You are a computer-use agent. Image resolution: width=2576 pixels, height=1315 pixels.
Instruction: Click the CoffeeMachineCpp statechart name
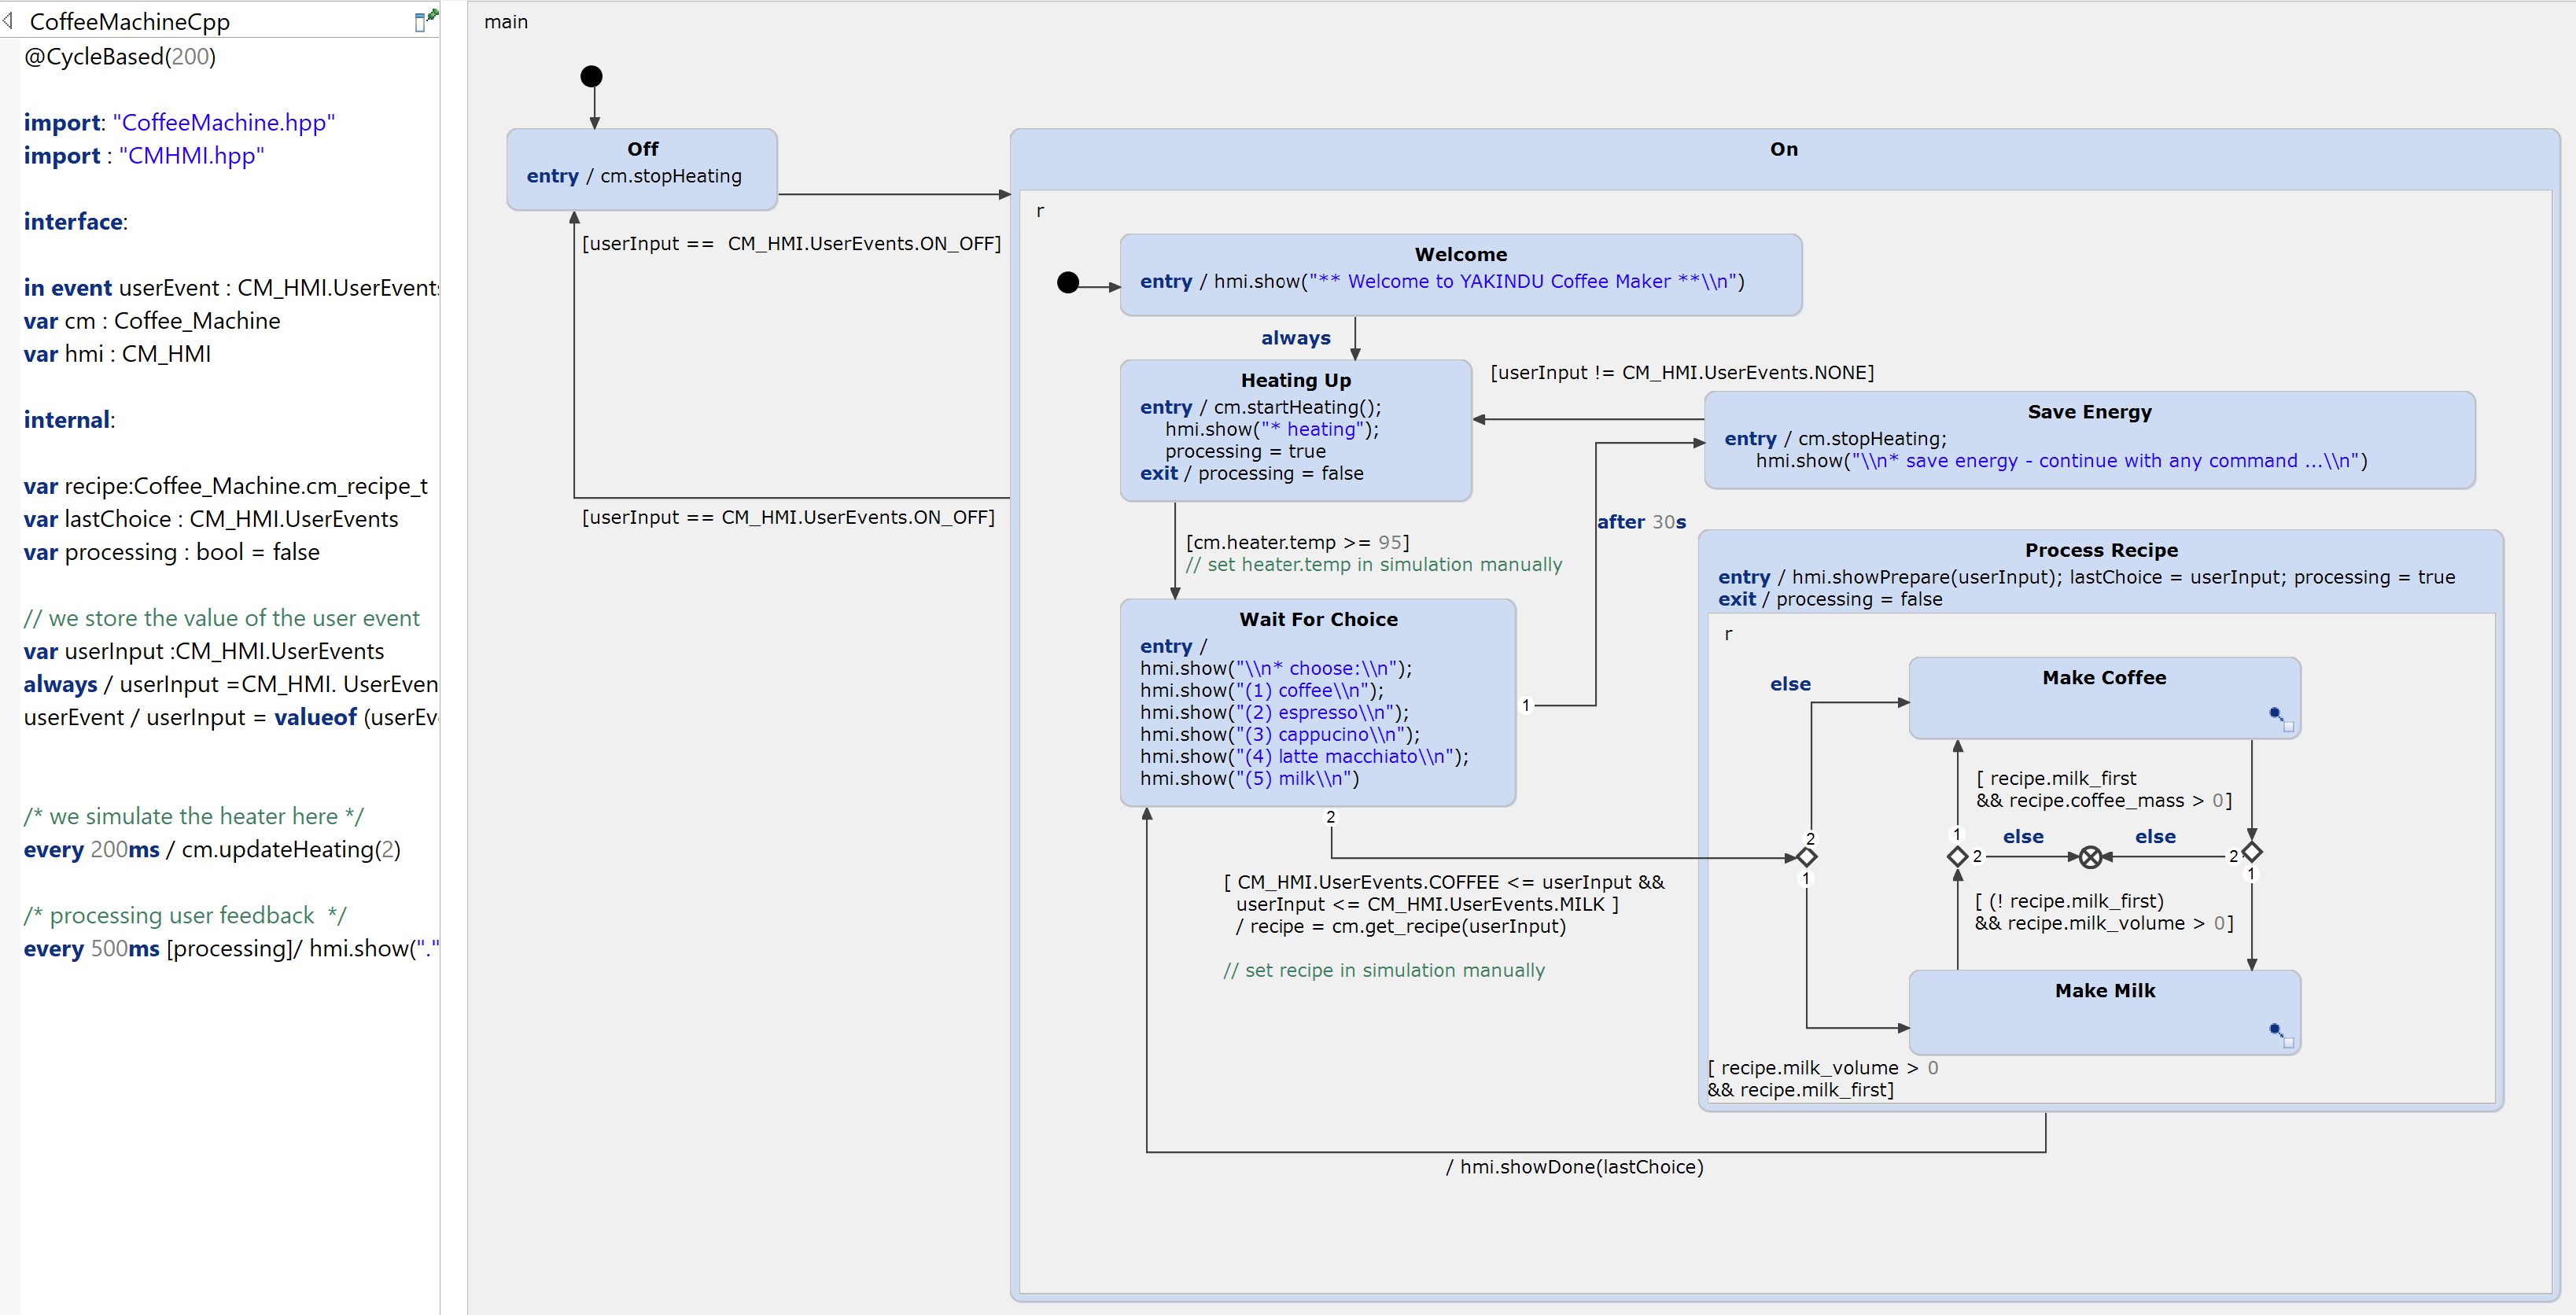click(x=130, y=21)
